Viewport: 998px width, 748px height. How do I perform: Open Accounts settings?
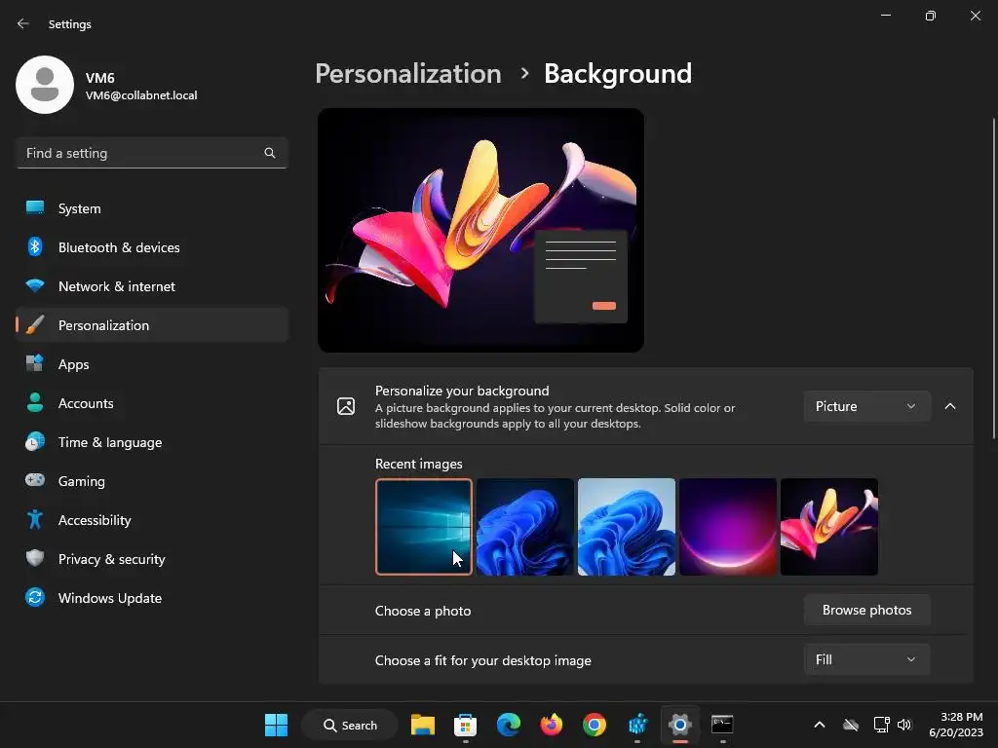[x=152, y=403]
